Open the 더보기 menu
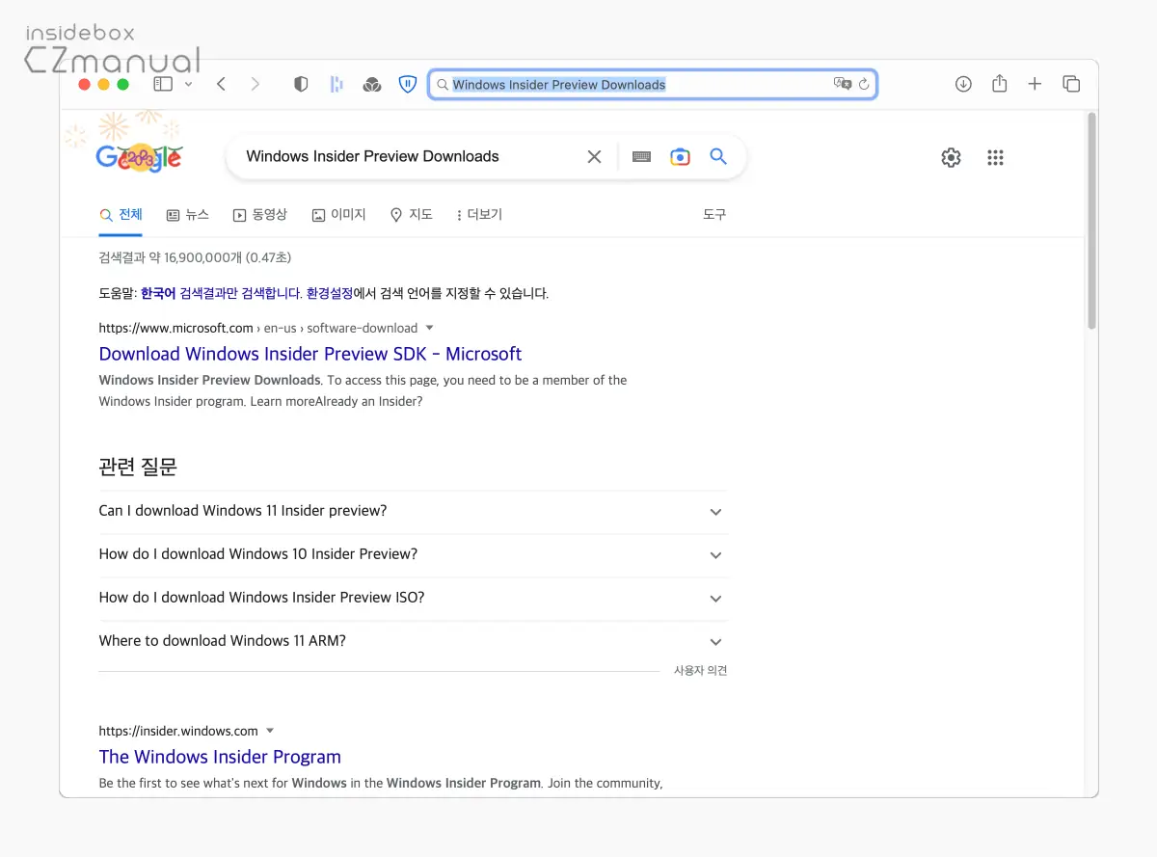This screenshot has width=1157, height=857. (479, 214)
